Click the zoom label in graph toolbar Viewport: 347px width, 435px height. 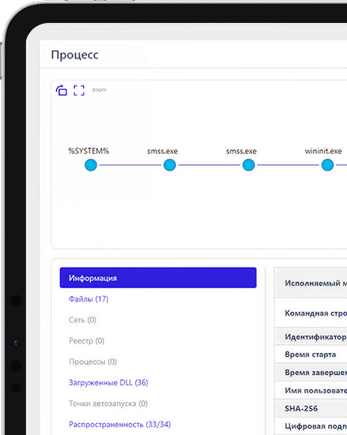point(99,90)
